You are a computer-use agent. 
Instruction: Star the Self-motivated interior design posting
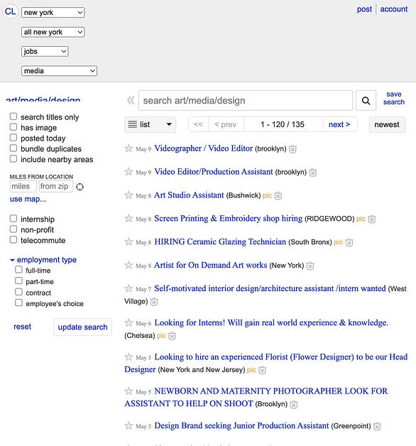coord(128,288)
